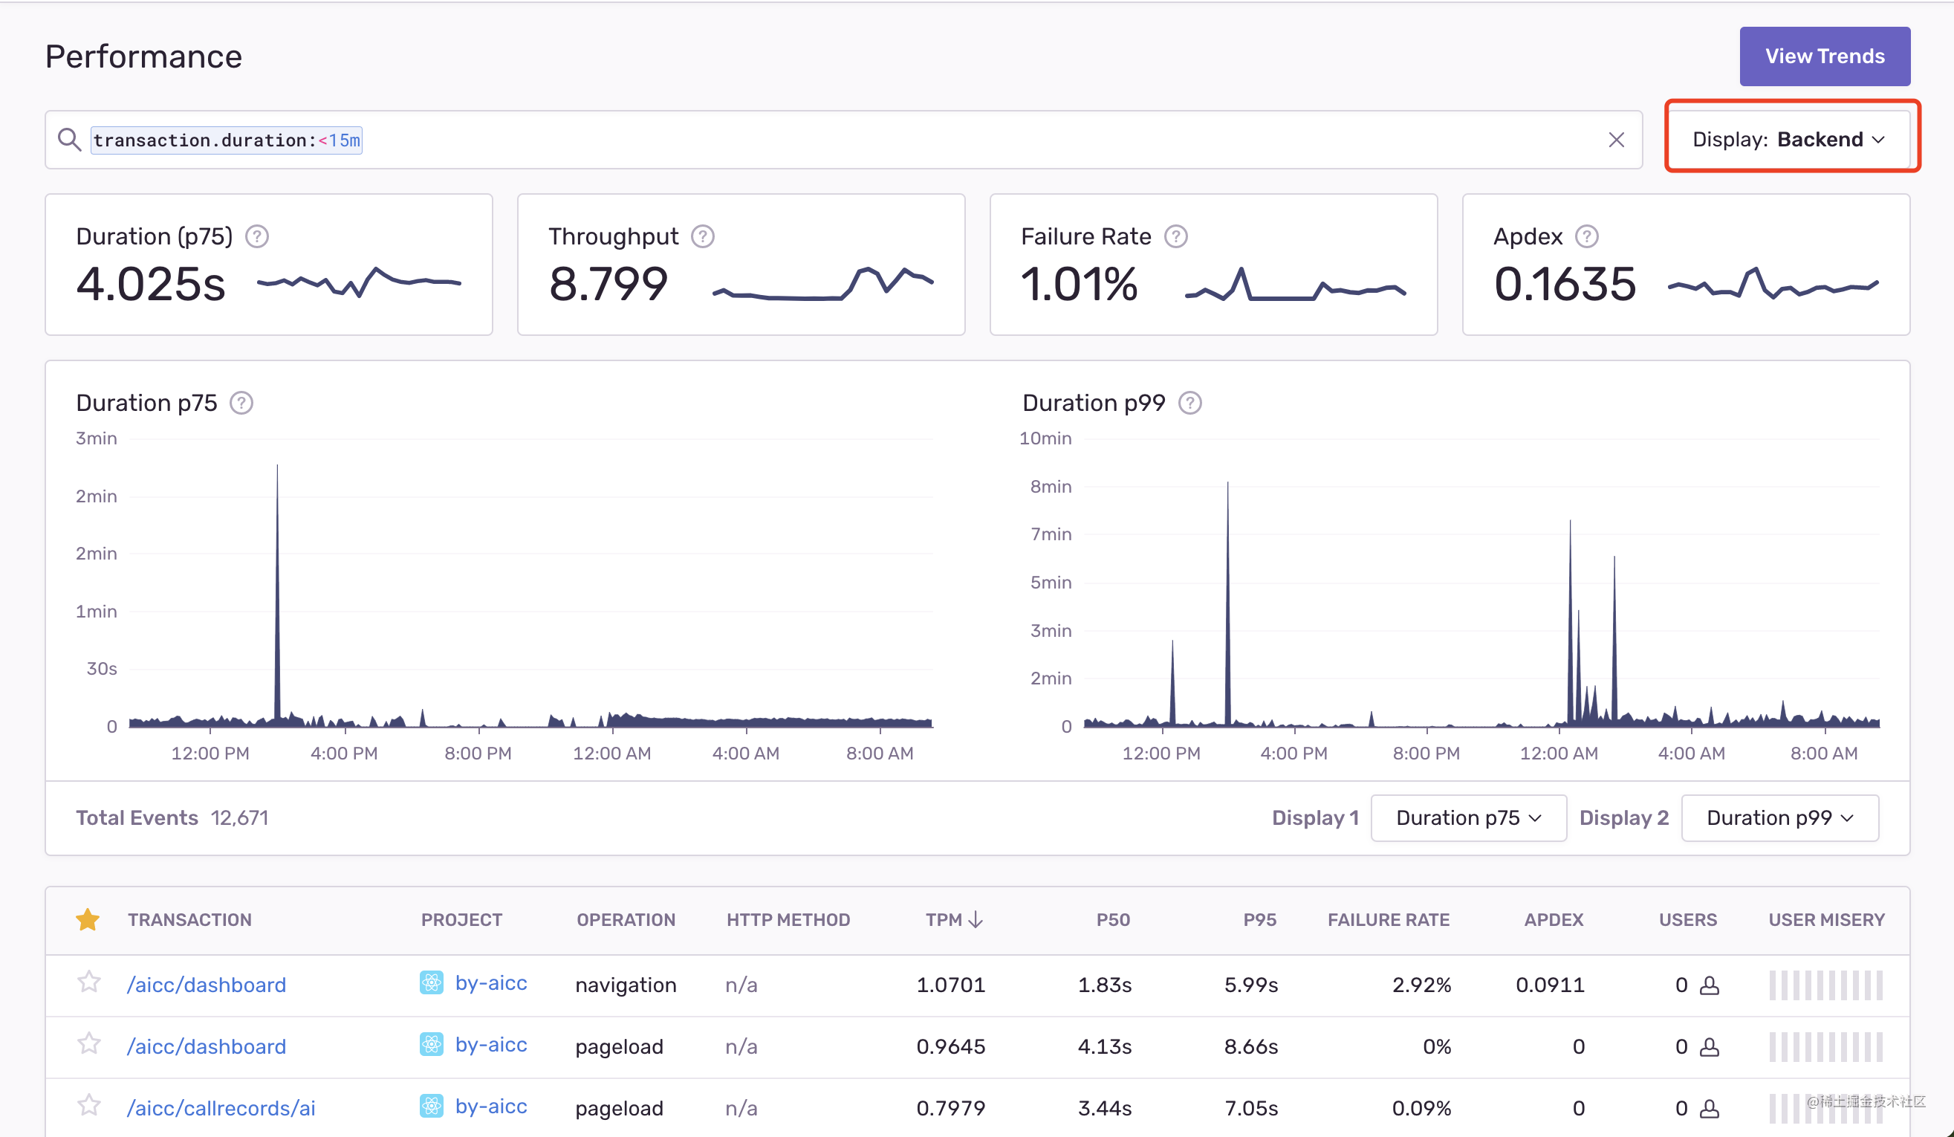Image resolution: width=1954 pixels, height=1137 pixels.
Task: Sort by FAILURE RATE column header
Action: 1388,920
